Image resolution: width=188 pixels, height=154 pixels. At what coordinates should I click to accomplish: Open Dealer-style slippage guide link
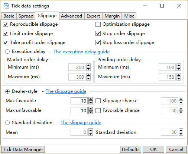[x=66, y=91]
